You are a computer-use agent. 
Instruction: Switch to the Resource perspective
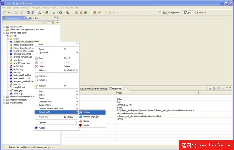coord(200,13)
